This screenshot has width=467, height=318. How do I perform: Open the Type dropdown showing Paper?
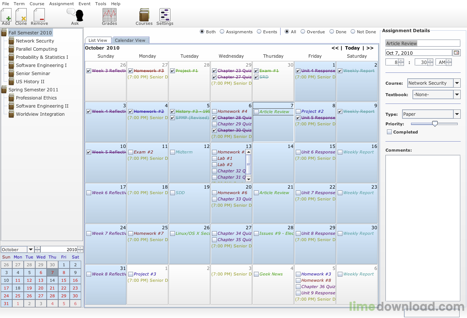(457, 114)
